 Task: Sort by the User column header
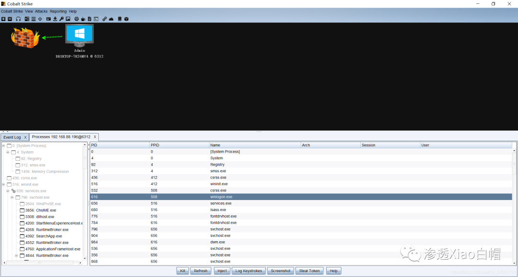point(466,145)
